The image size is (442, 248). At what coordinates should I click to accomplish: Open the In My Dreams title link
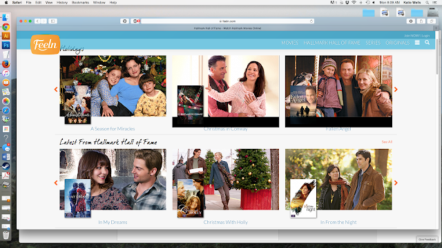(113, 222)
